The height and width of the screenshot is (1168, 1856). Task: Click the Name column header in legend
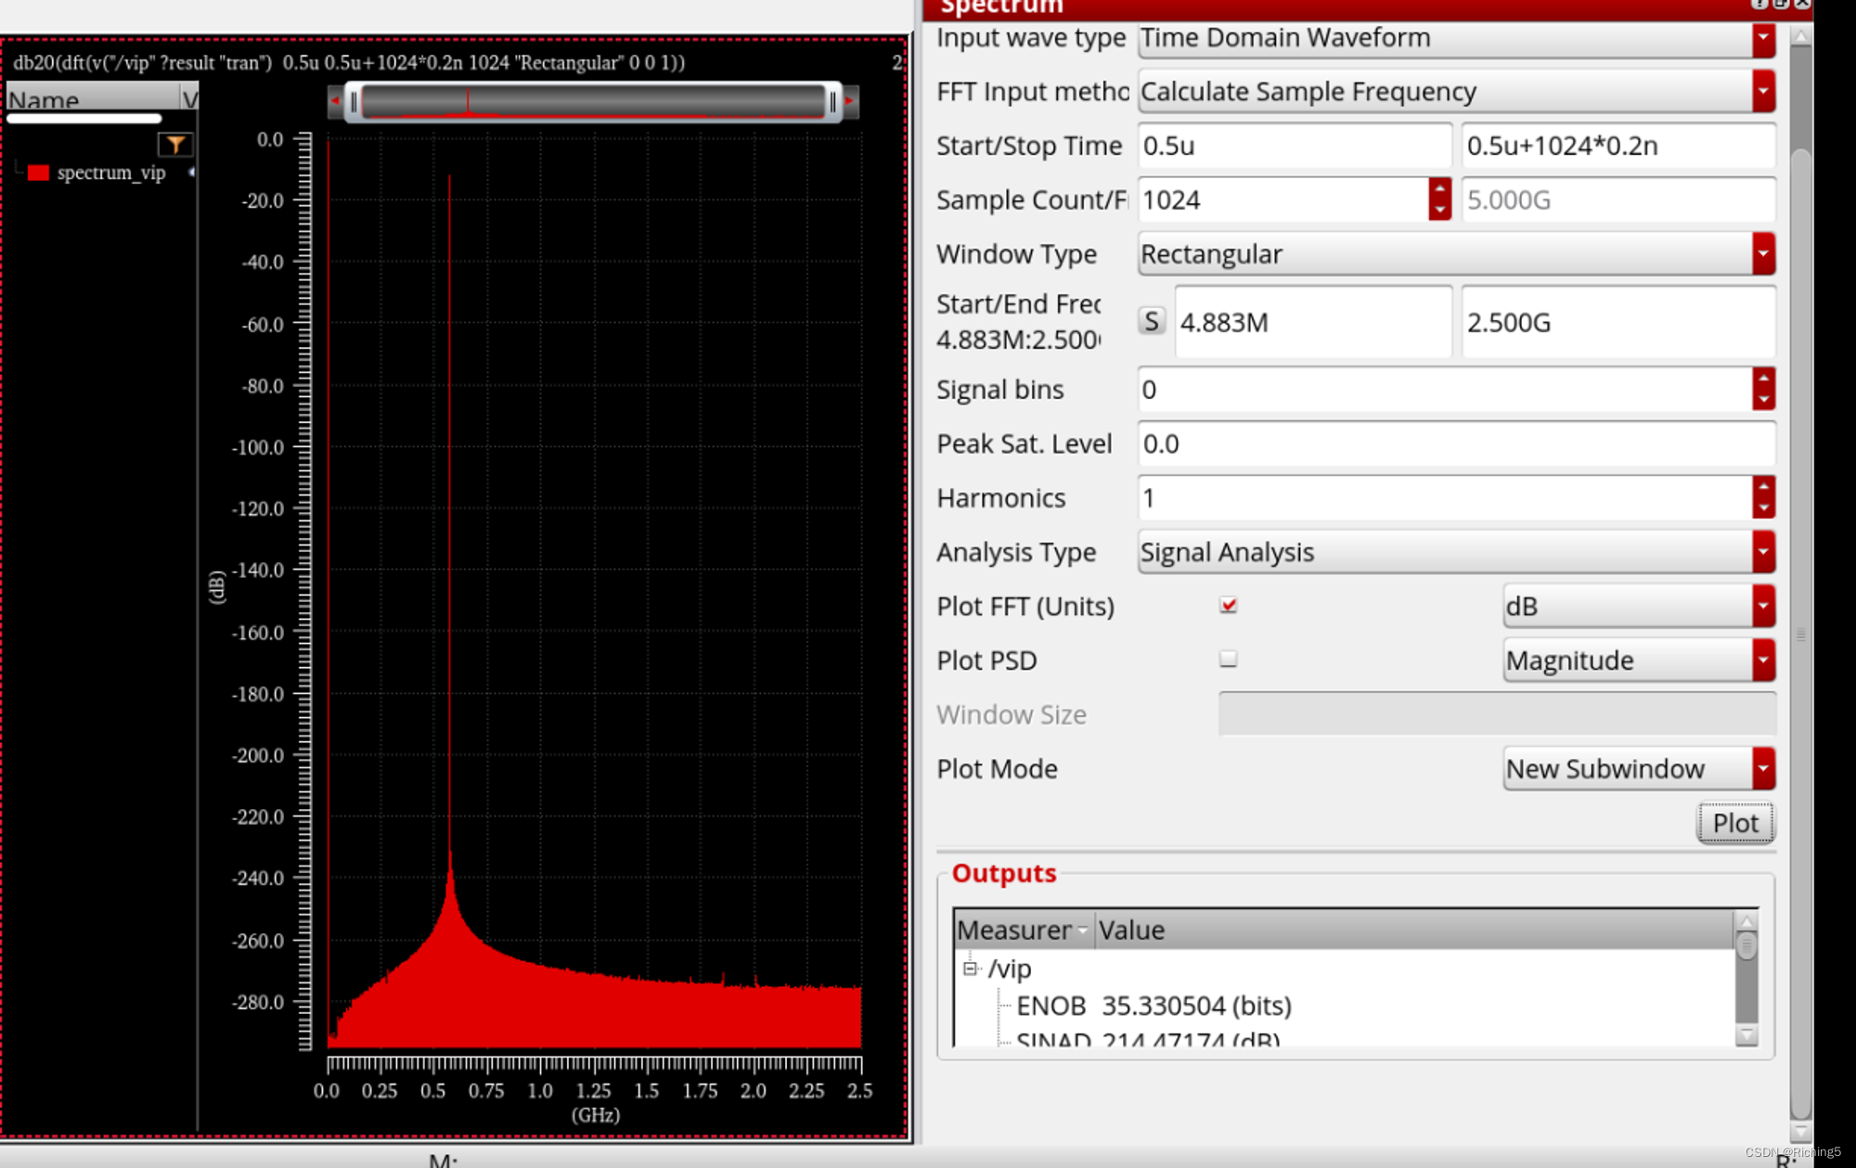(93, 98)
